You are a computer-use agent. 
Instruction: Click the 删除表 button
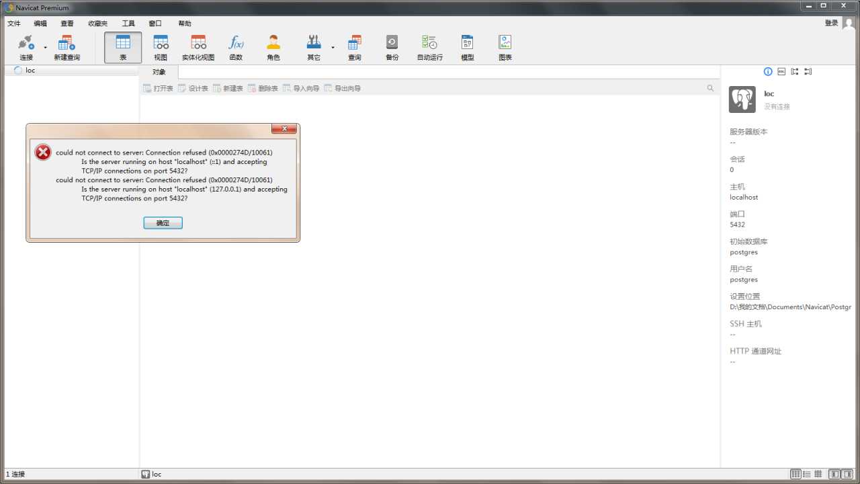[x=263, y=88]
